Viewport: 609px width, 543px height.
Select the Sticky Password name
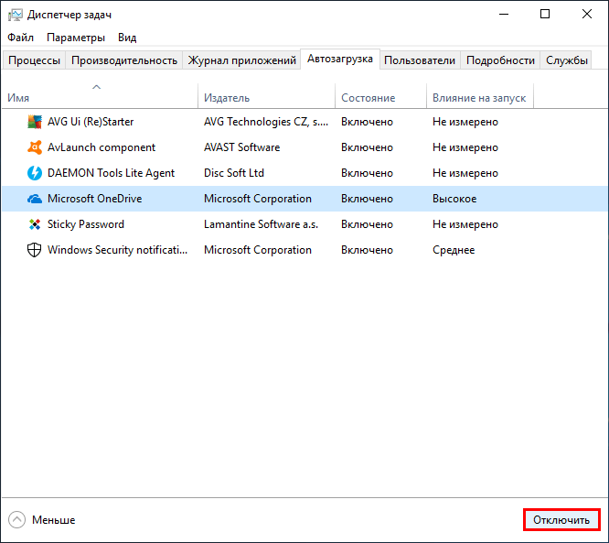coord(86,224)
